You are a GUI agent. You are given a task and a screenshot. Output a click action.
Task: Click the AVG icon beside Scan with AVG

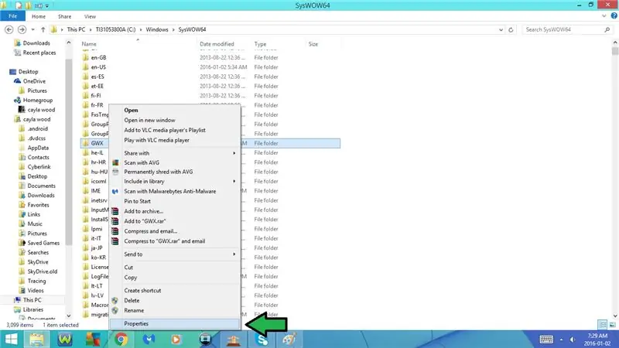[115, 162]
